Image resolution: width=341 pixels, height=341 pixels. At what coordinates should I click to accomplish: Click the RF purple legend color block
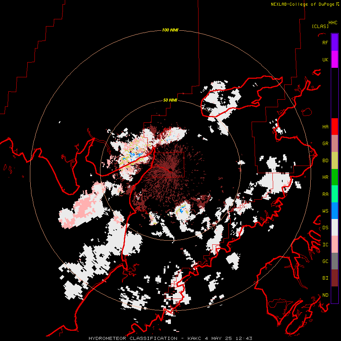pos(335,42)
